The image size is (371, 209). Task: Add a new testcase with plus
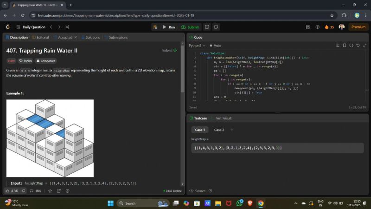(x=232, y=130)
